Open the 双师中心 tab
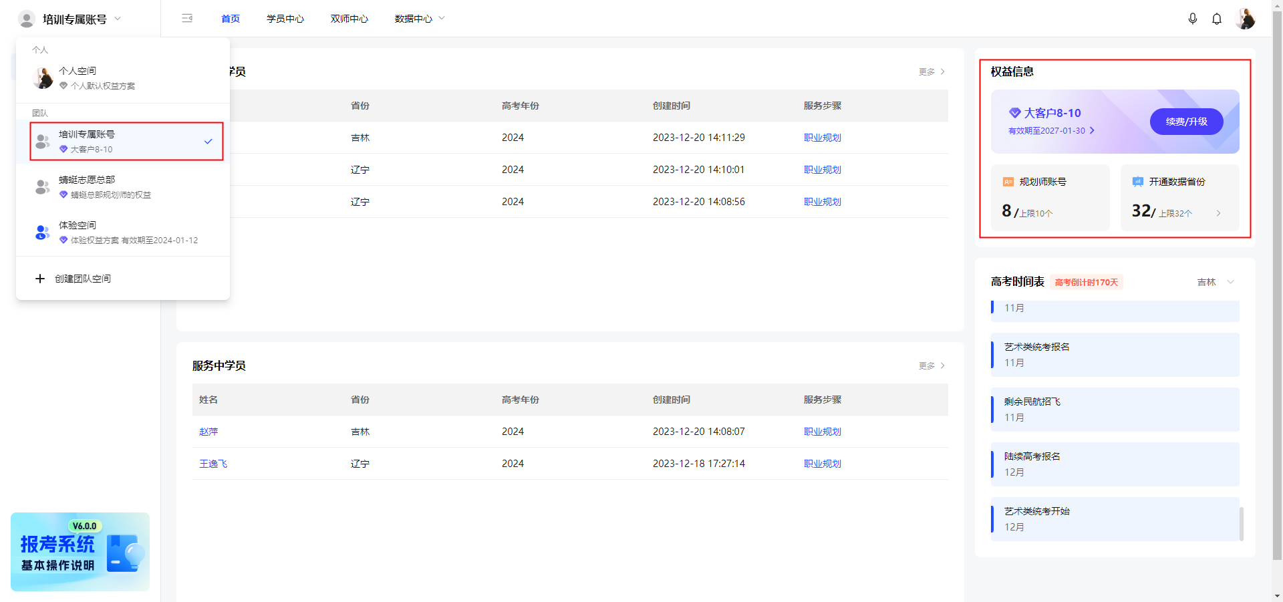 349,19
